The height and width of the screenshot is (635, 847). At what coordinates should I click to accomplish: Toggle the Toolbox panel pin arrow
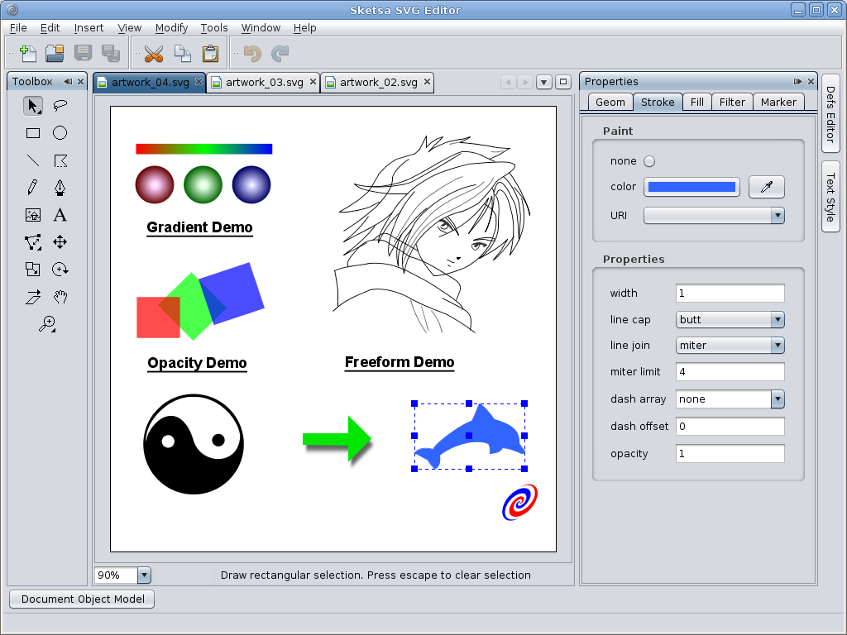click(69, 82)
